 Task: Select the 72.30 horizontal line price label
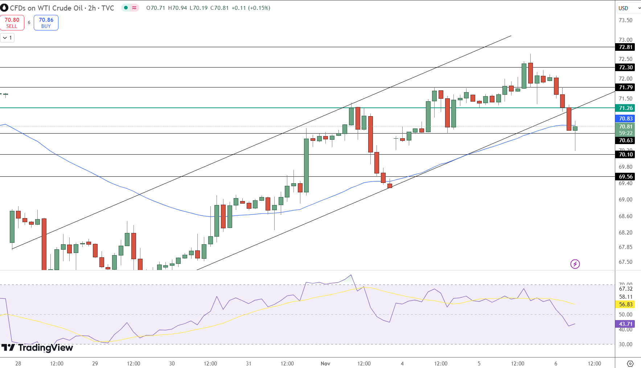tap(625, 68)
